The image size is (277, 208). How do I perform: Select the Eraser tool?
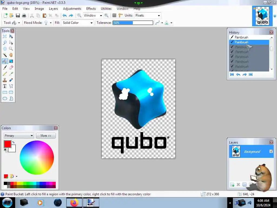pos(11,67)
